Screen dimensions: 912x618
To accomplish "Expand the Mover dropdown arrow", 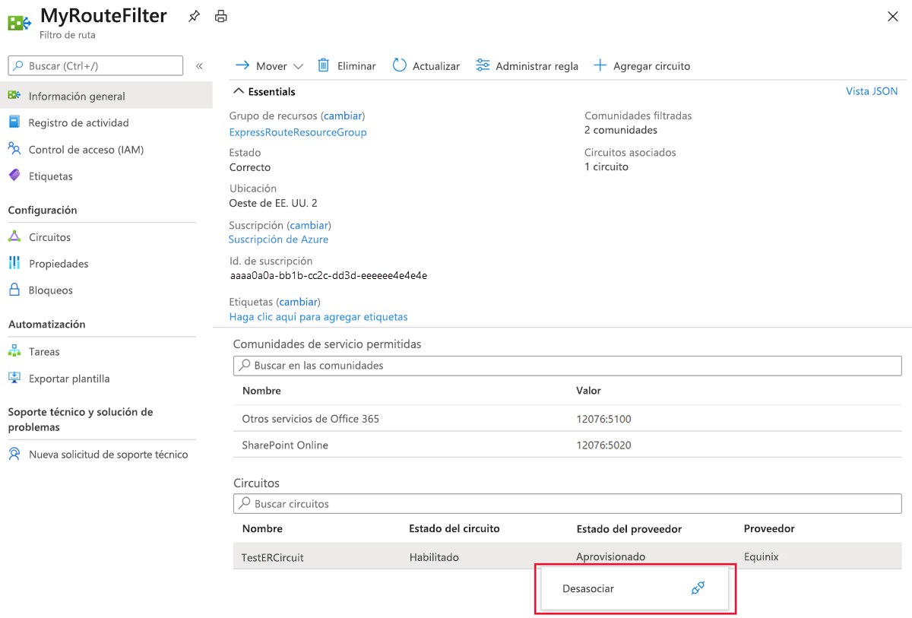I will tap(298, 66).
